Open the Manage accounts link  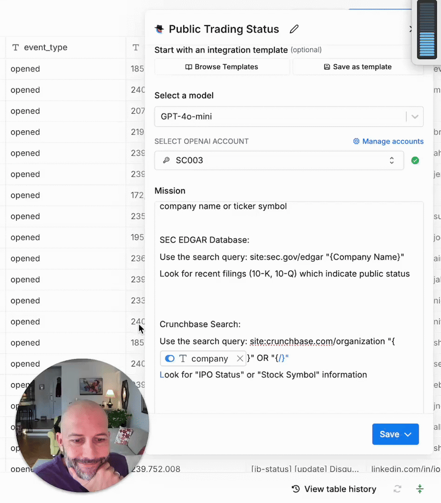coord(388,141)
